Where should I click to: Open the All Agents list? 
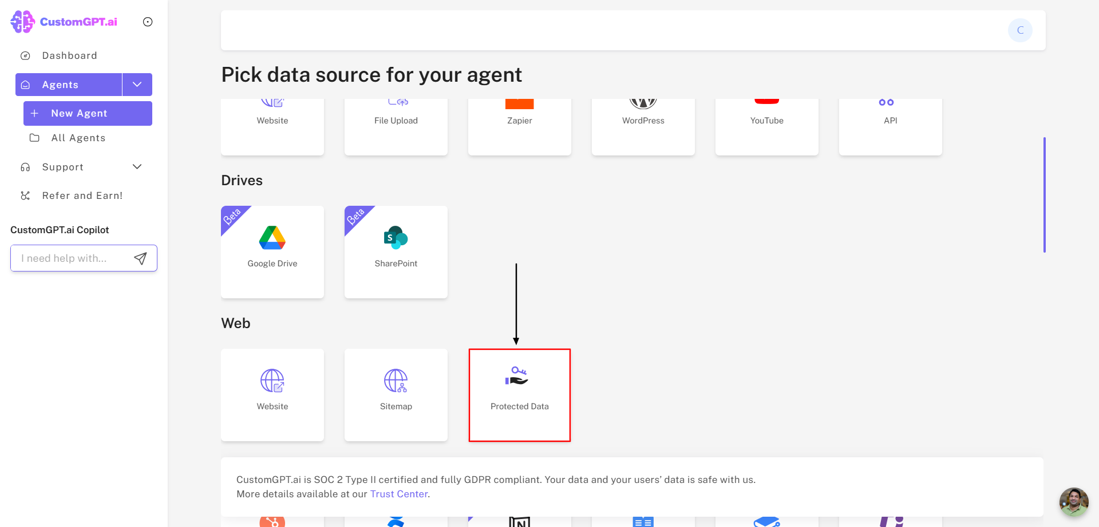(78, 138)
